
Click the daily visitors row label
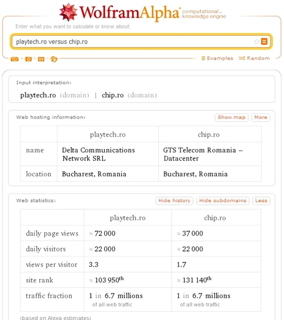[46, 249]
